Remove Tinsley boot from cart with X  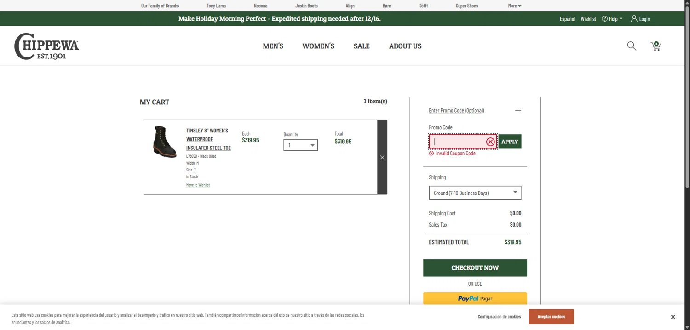382,157
